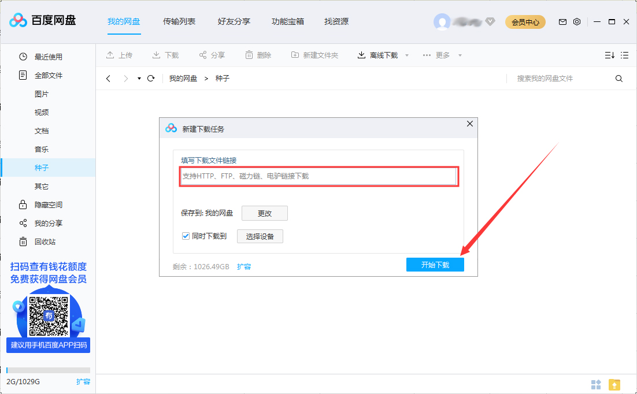Open the 分享 (Share) function
Image resolution: width=637 pixels, height=394 pixels.
pyautogui.click(x=212, y=55)
